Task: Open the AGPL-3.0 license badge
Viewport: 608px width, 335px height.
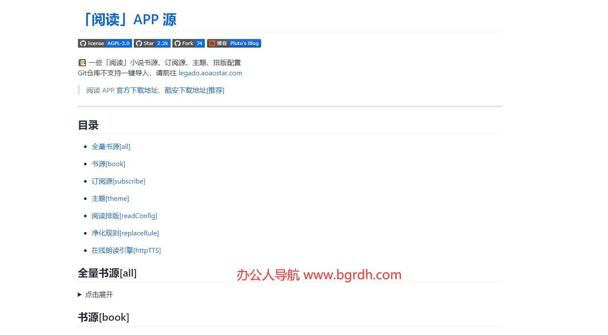Action: click(118, 43)
